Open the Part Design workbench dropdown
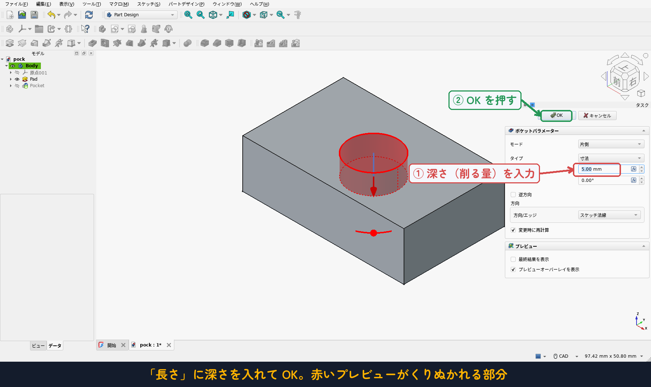The width and height of the screenshot is (651, 387). coord(140,15)
